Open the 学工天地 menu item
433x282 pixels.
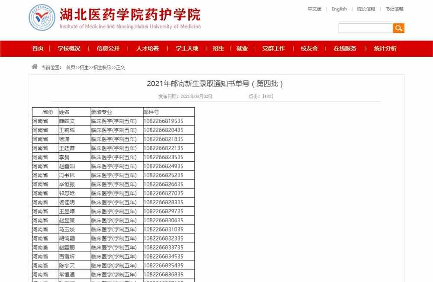click(187, 48)
